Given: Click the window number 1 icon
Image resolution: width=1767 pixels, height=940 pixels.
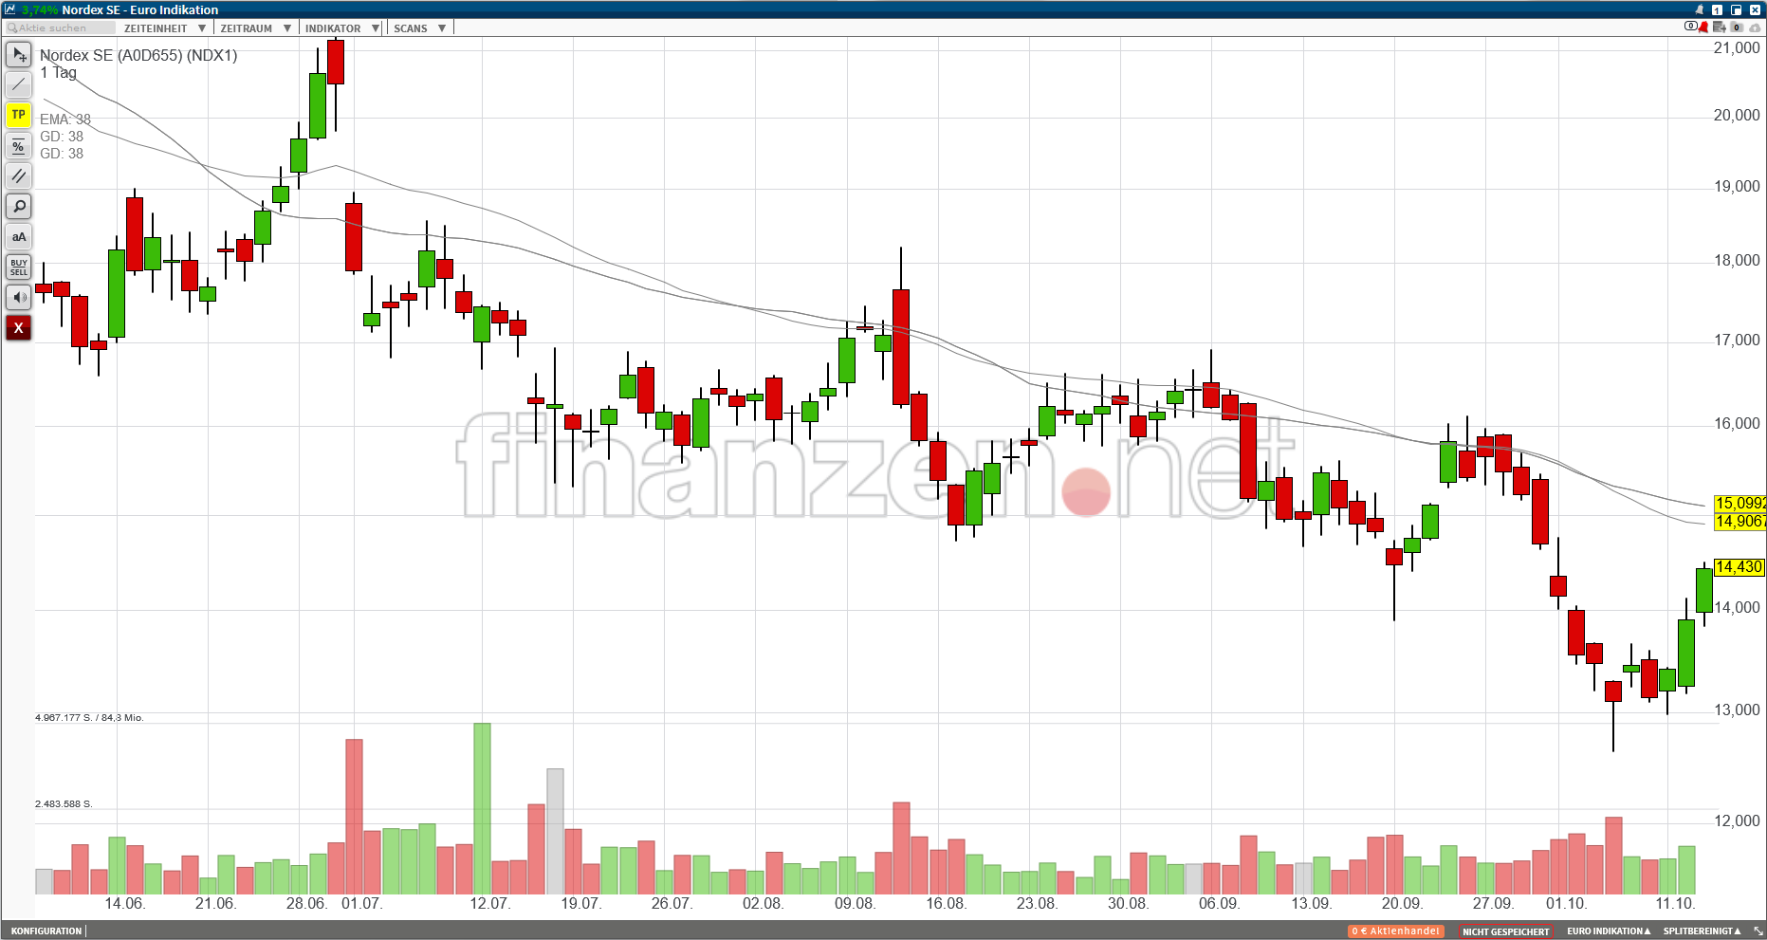Looking at the screenshot, I should tap(1718, 9).
